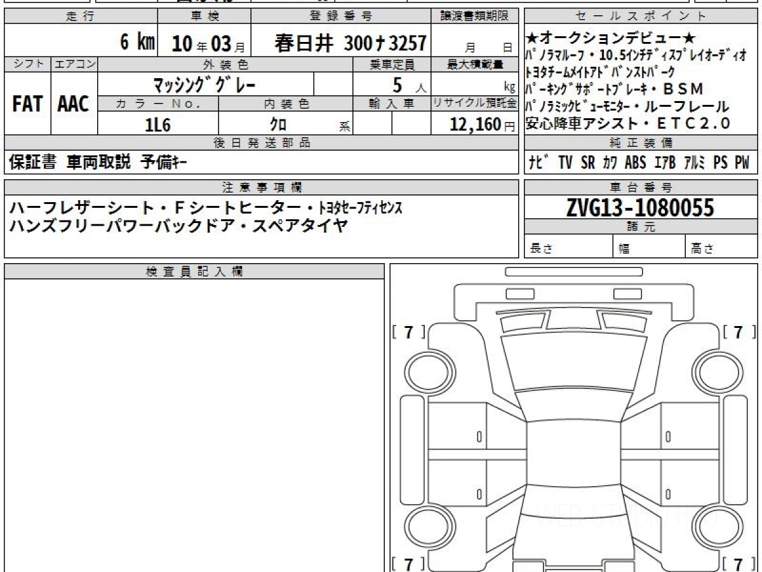Select the PW equipment code
Image resolution: width=762 pixels, height=572 pixels.
tap(742, 163)
